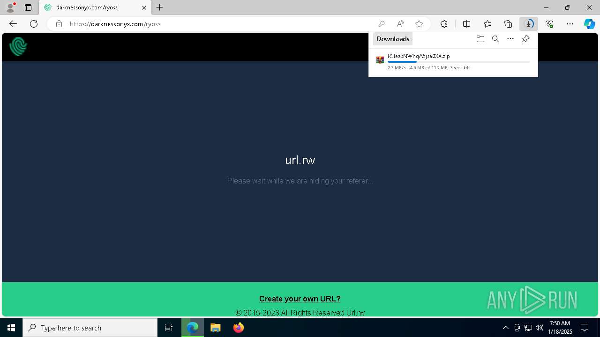Open Windows Start menu

pos(11,328)
